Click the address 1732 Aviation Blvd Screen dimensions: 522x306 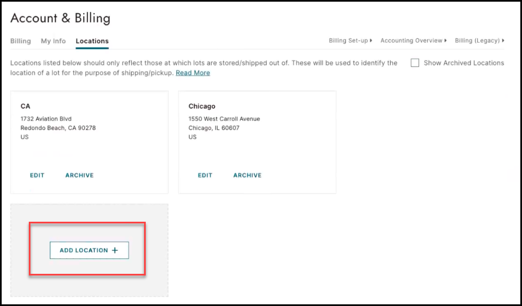(46, 119)
